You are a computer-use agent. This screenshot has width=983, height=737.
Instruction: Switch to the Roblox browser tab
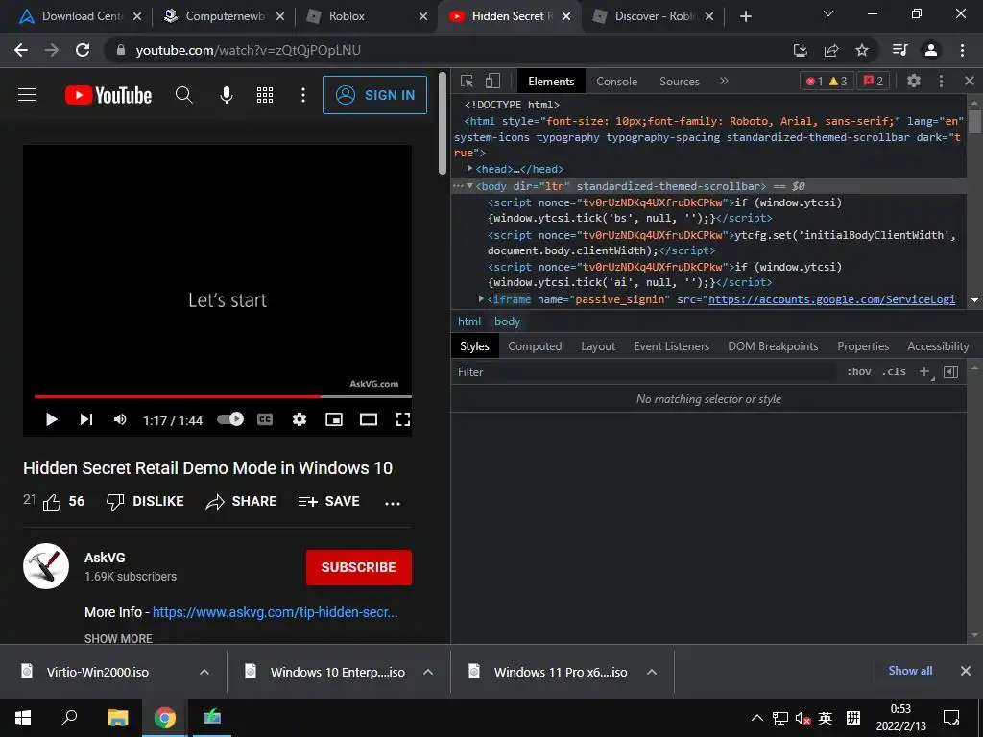pos(365,16)
